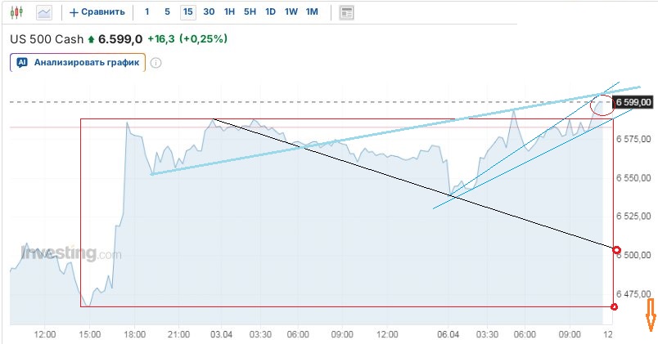Select the 1 minute timeframe
This screenshot has height=344, width=658.
pos(146,12)
